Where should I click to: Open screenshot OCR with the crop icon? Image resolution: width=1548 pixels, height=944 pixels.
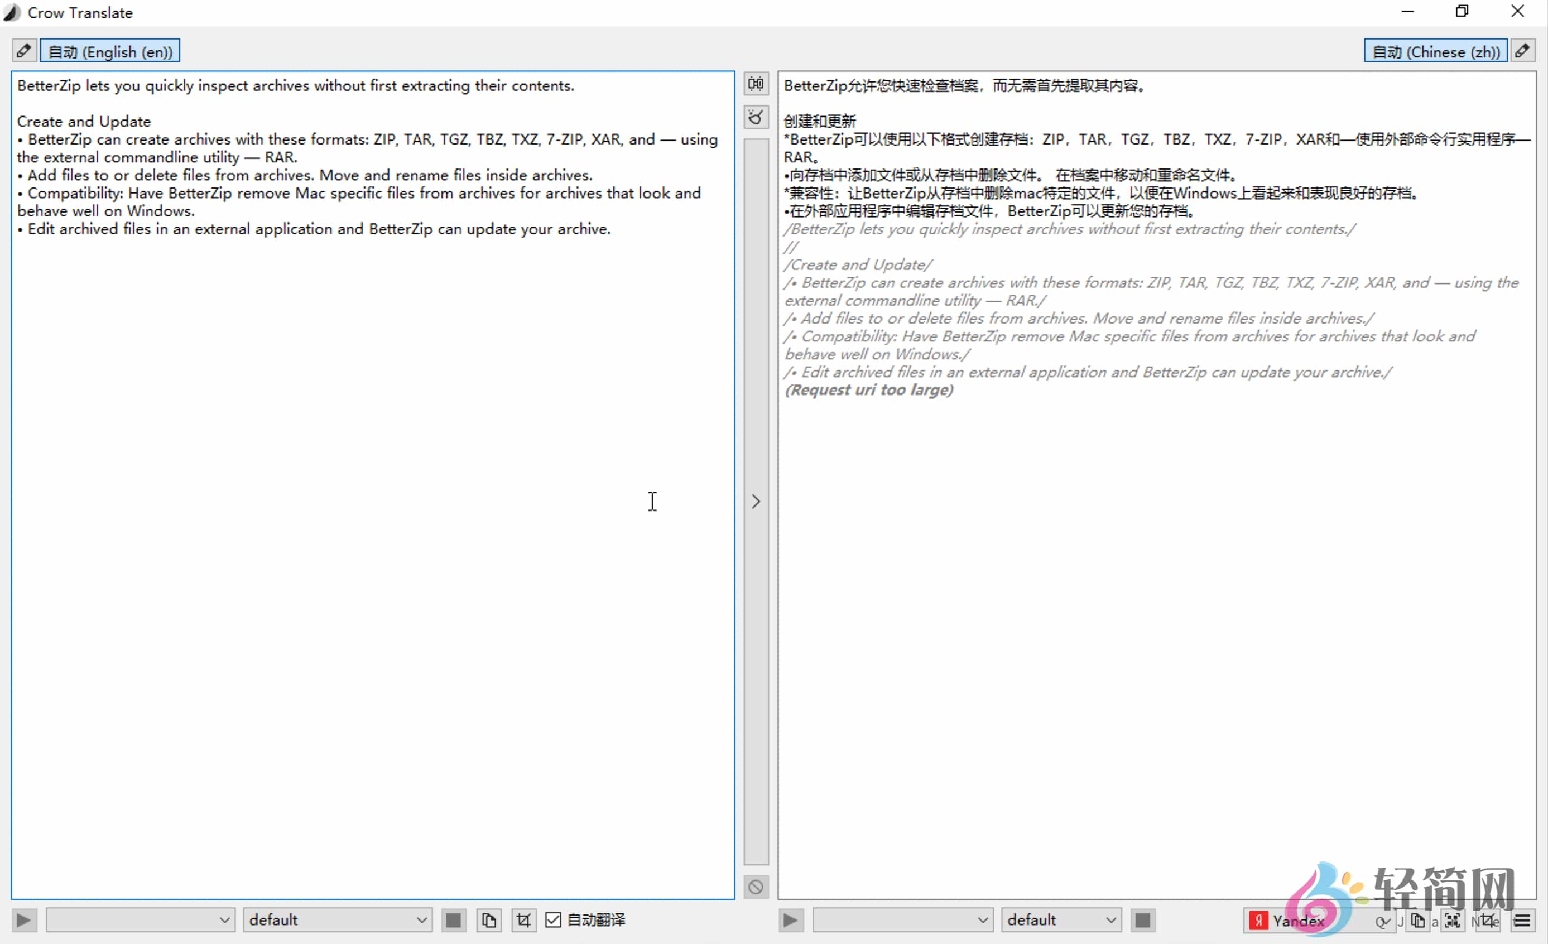[524, 920]
